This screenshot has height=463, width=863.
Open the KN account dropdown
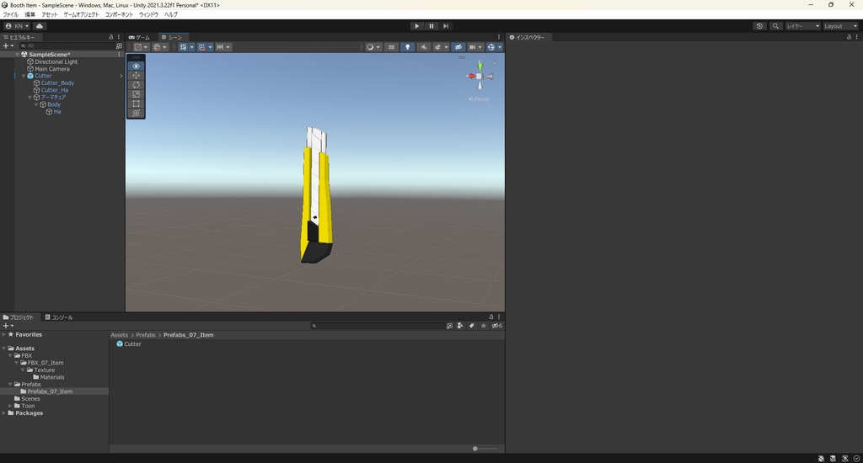click(17, 26)
